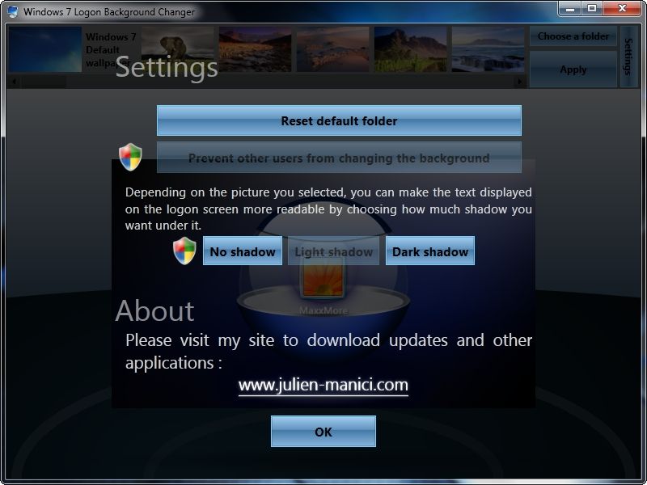This screenshot has height=485, width=647.
Task: Select the Dark shadow option
Action: [x=430, y=251]
